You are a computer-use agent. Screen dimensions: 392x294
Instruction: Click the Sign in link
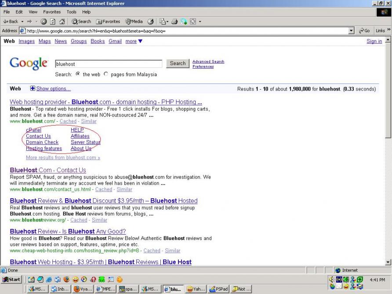click(x=374, y=41)
